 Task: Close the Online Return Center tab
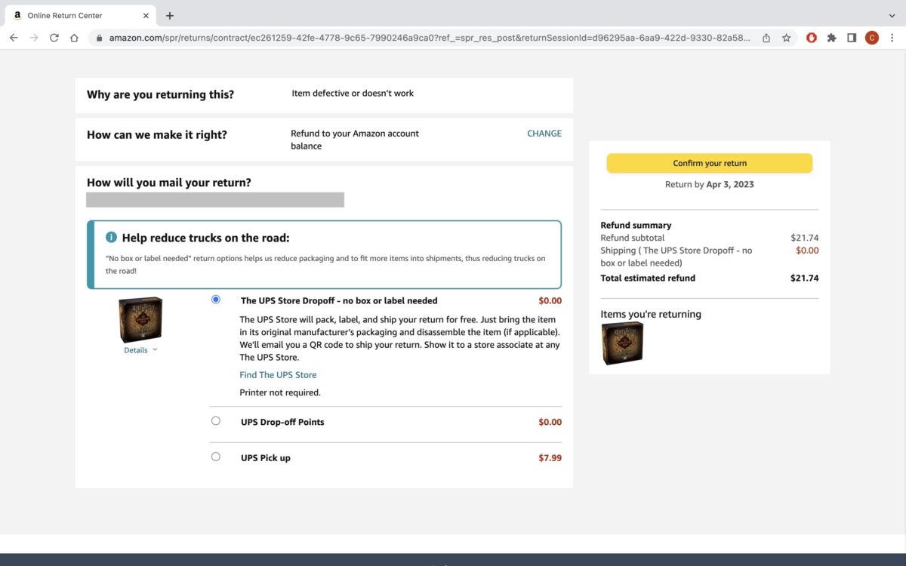(145, 15)
